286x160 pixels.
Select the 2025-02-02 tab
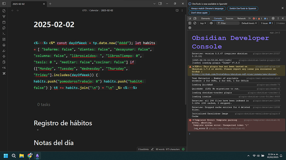(x=29, y=4)
